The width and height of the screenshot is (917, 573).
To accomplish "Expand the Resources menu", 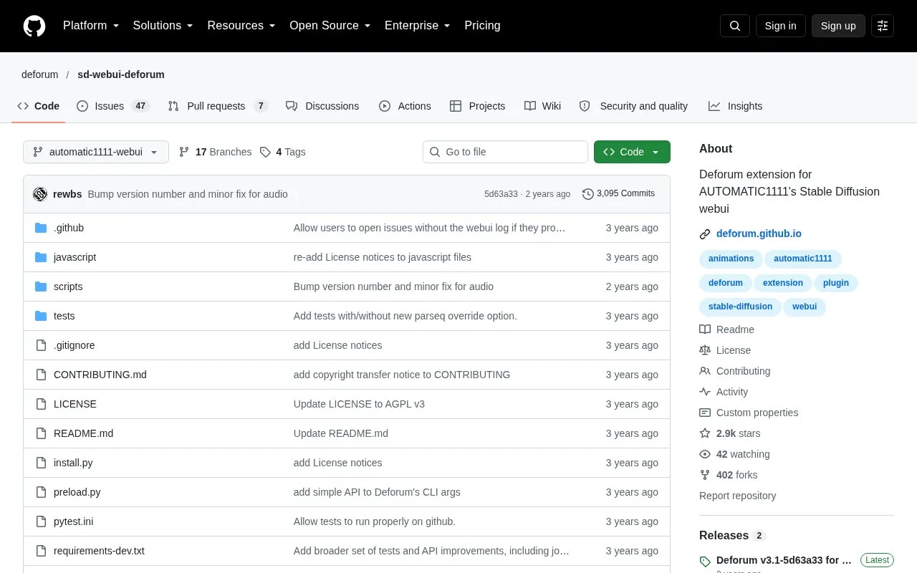I will coord(241,26).
